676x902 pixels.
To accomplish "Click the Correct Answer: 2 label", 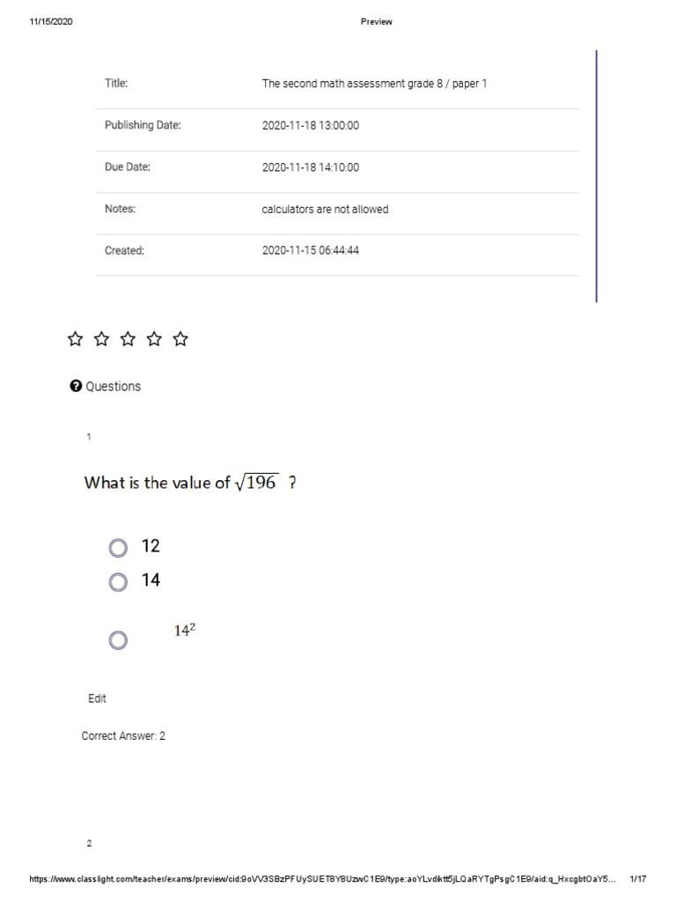I will (123, 736).
